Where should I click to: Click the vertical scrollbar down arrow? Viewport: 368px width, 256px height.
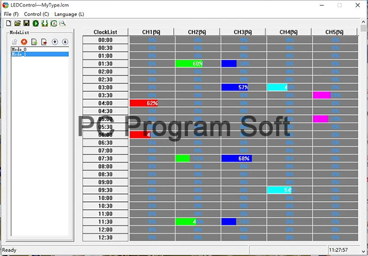[364, 252]
